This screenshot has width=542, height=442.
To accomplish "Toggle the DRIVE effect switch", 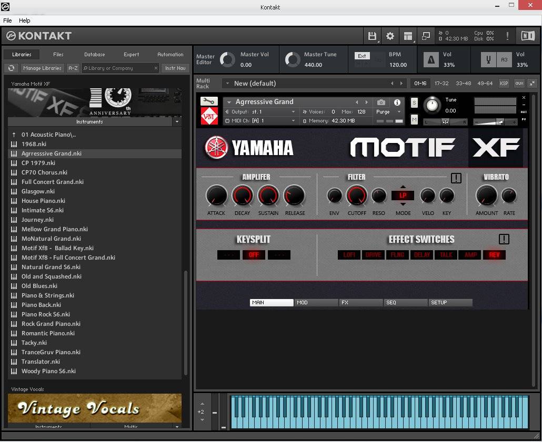I will coord(373,255).
